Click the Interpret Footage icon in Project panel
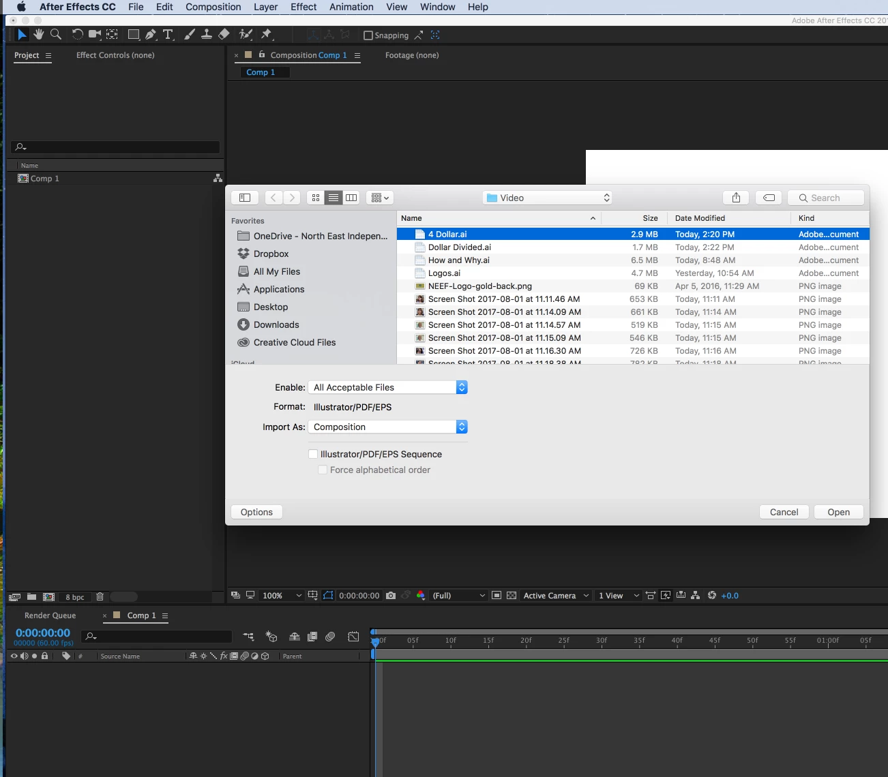 pyautogui.click(x=14, y=596)
